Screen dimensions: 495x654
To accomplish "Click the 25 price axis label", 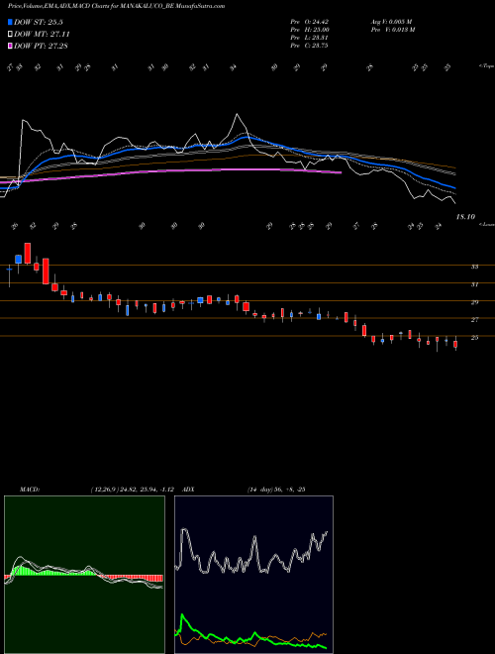I will pos(474,338).
